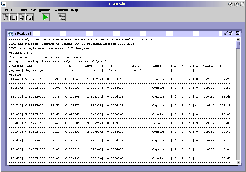Click the STR document toolbar icon
The width and height of the screenshot is (246, 172).
[x=22, y=17]
